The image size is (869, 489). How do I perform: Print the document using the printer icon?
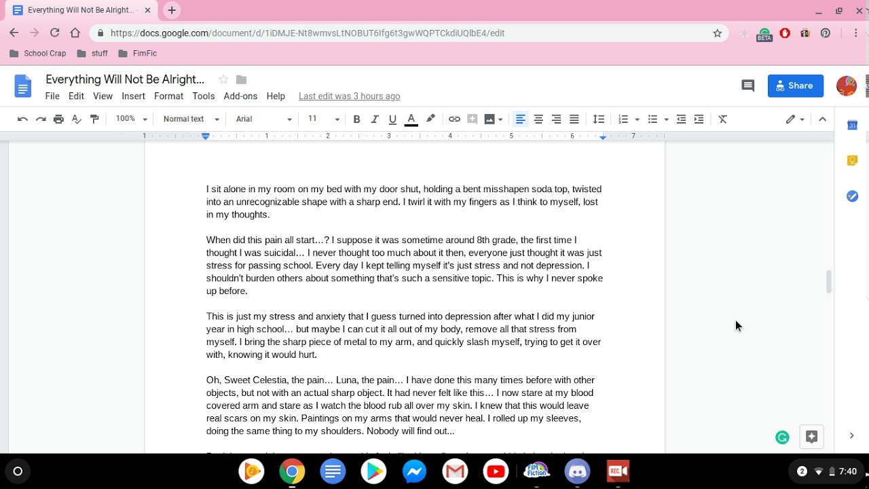point(58,119)
